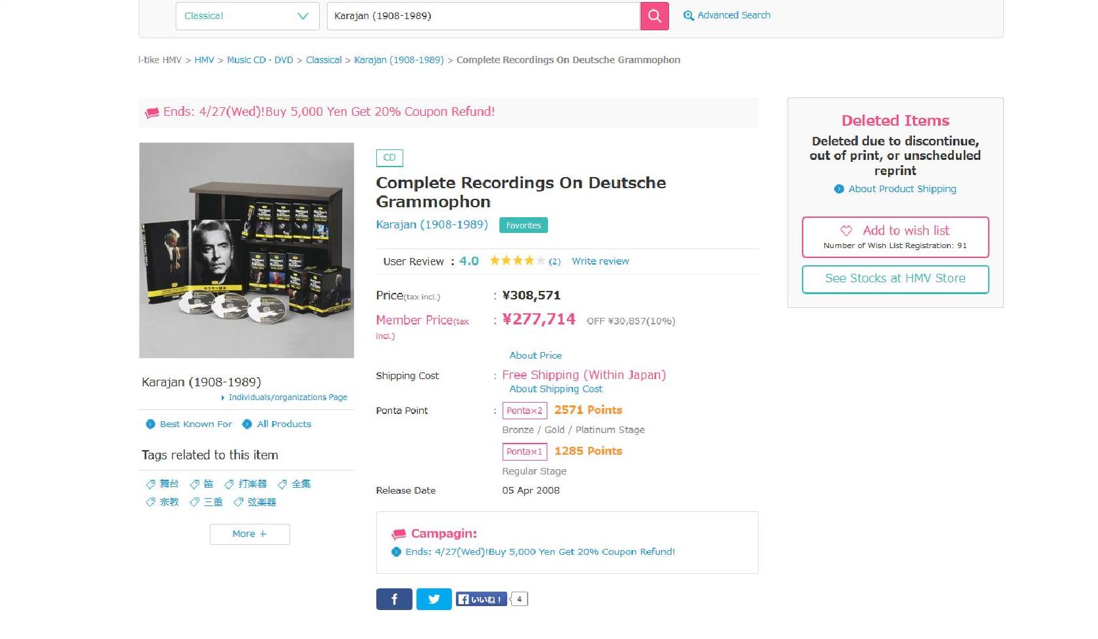Open the Karajan box set product image
This screenshot has height=639, width=1098.
[247, 250]
